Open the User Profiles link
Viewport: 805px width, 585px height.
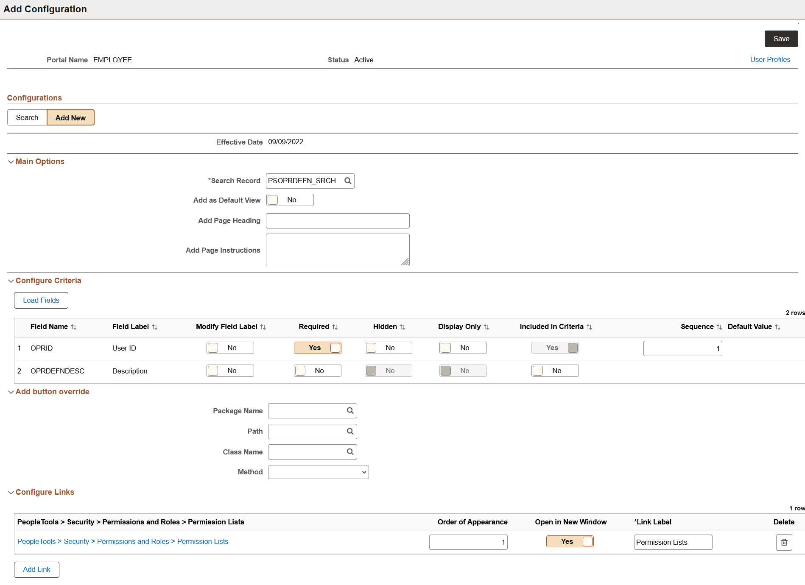click(770, 59)
